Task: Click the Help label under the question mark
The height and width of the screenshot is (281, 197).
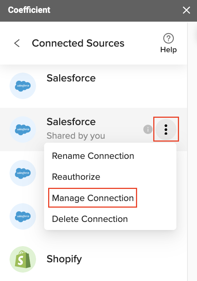Action: 168,50
